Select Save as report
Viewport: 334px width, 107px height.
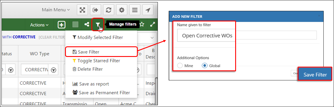pos(91,84)
